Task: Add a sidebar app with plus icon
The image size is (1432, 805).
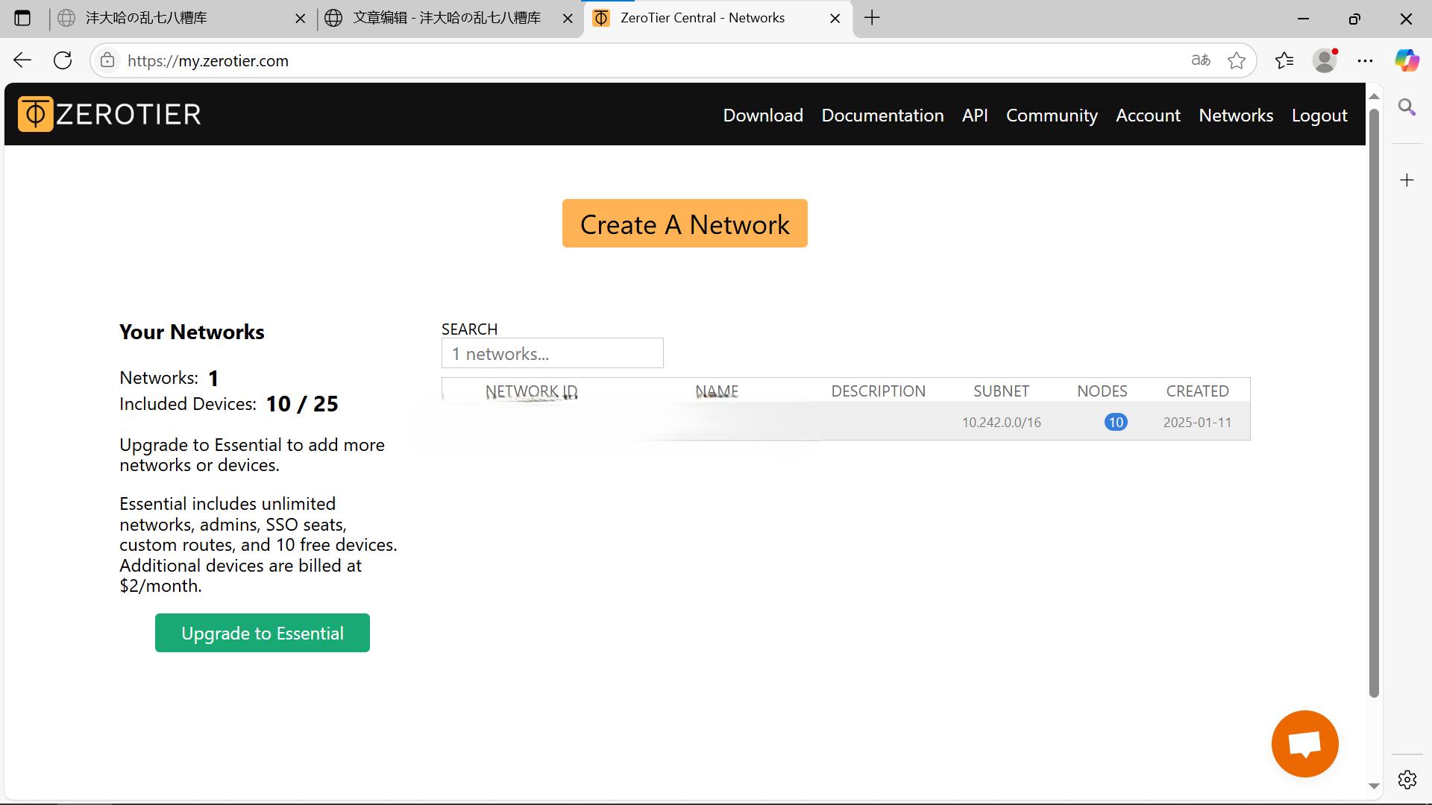Action: click(x=1407, y=180)
